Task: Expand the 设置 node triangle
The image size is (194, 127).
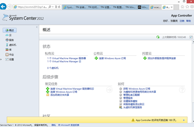Action: [x=1, y=59]
